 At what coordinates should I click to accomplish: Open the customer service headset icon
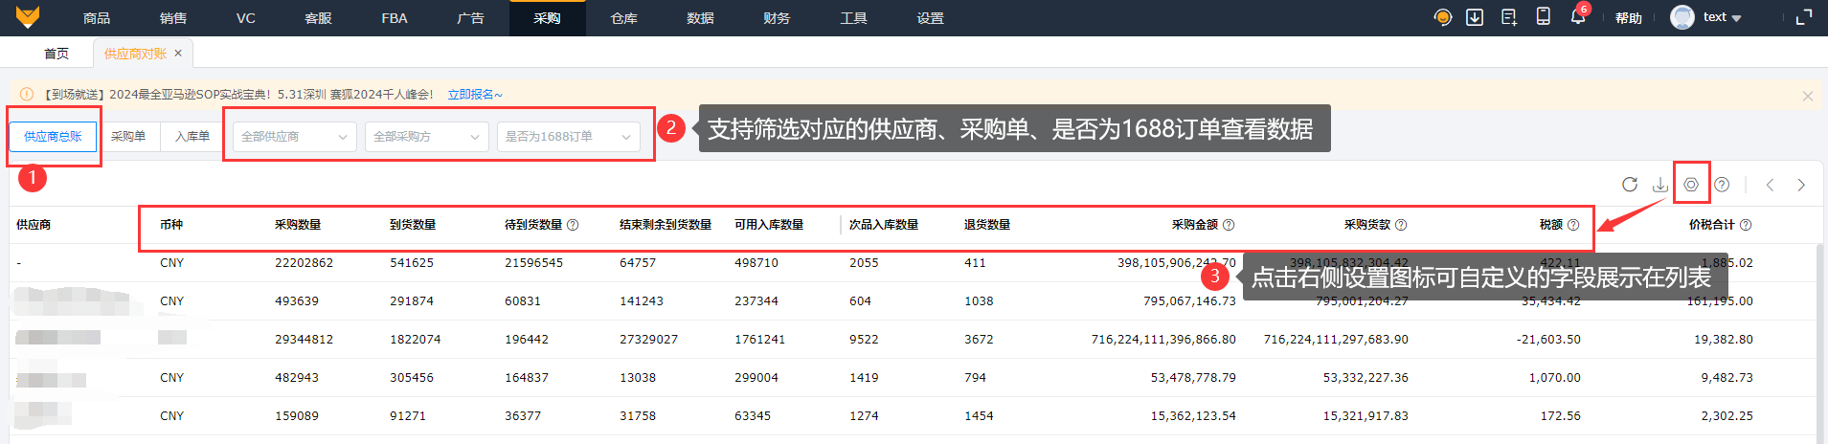click(1443, 17)
